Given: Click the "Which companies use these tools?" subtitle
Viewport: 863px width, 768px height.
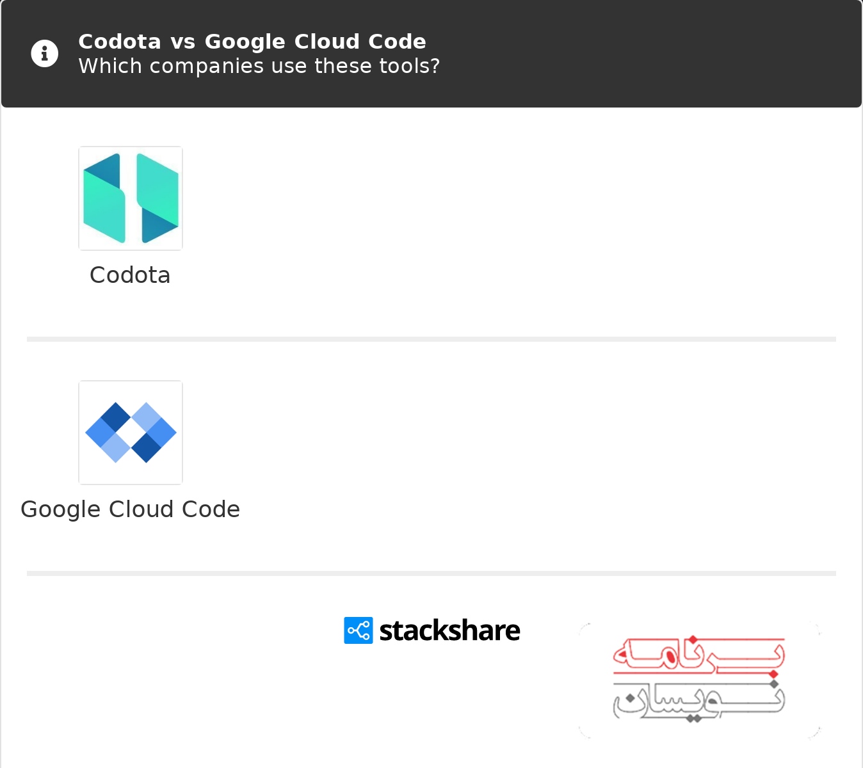Looking at the screenshot, I should [259, 66].
